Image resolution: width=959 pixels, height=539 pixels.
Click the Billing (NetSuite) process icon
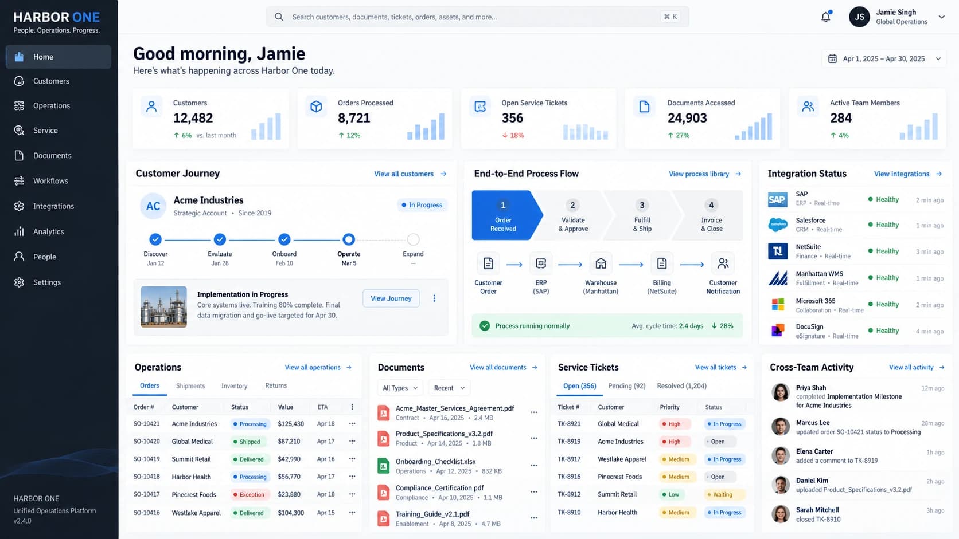point(661,263)
